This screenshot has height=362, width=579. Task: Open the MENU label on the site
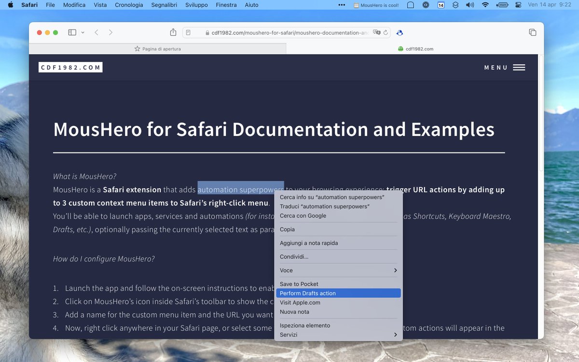pos(496,68)
